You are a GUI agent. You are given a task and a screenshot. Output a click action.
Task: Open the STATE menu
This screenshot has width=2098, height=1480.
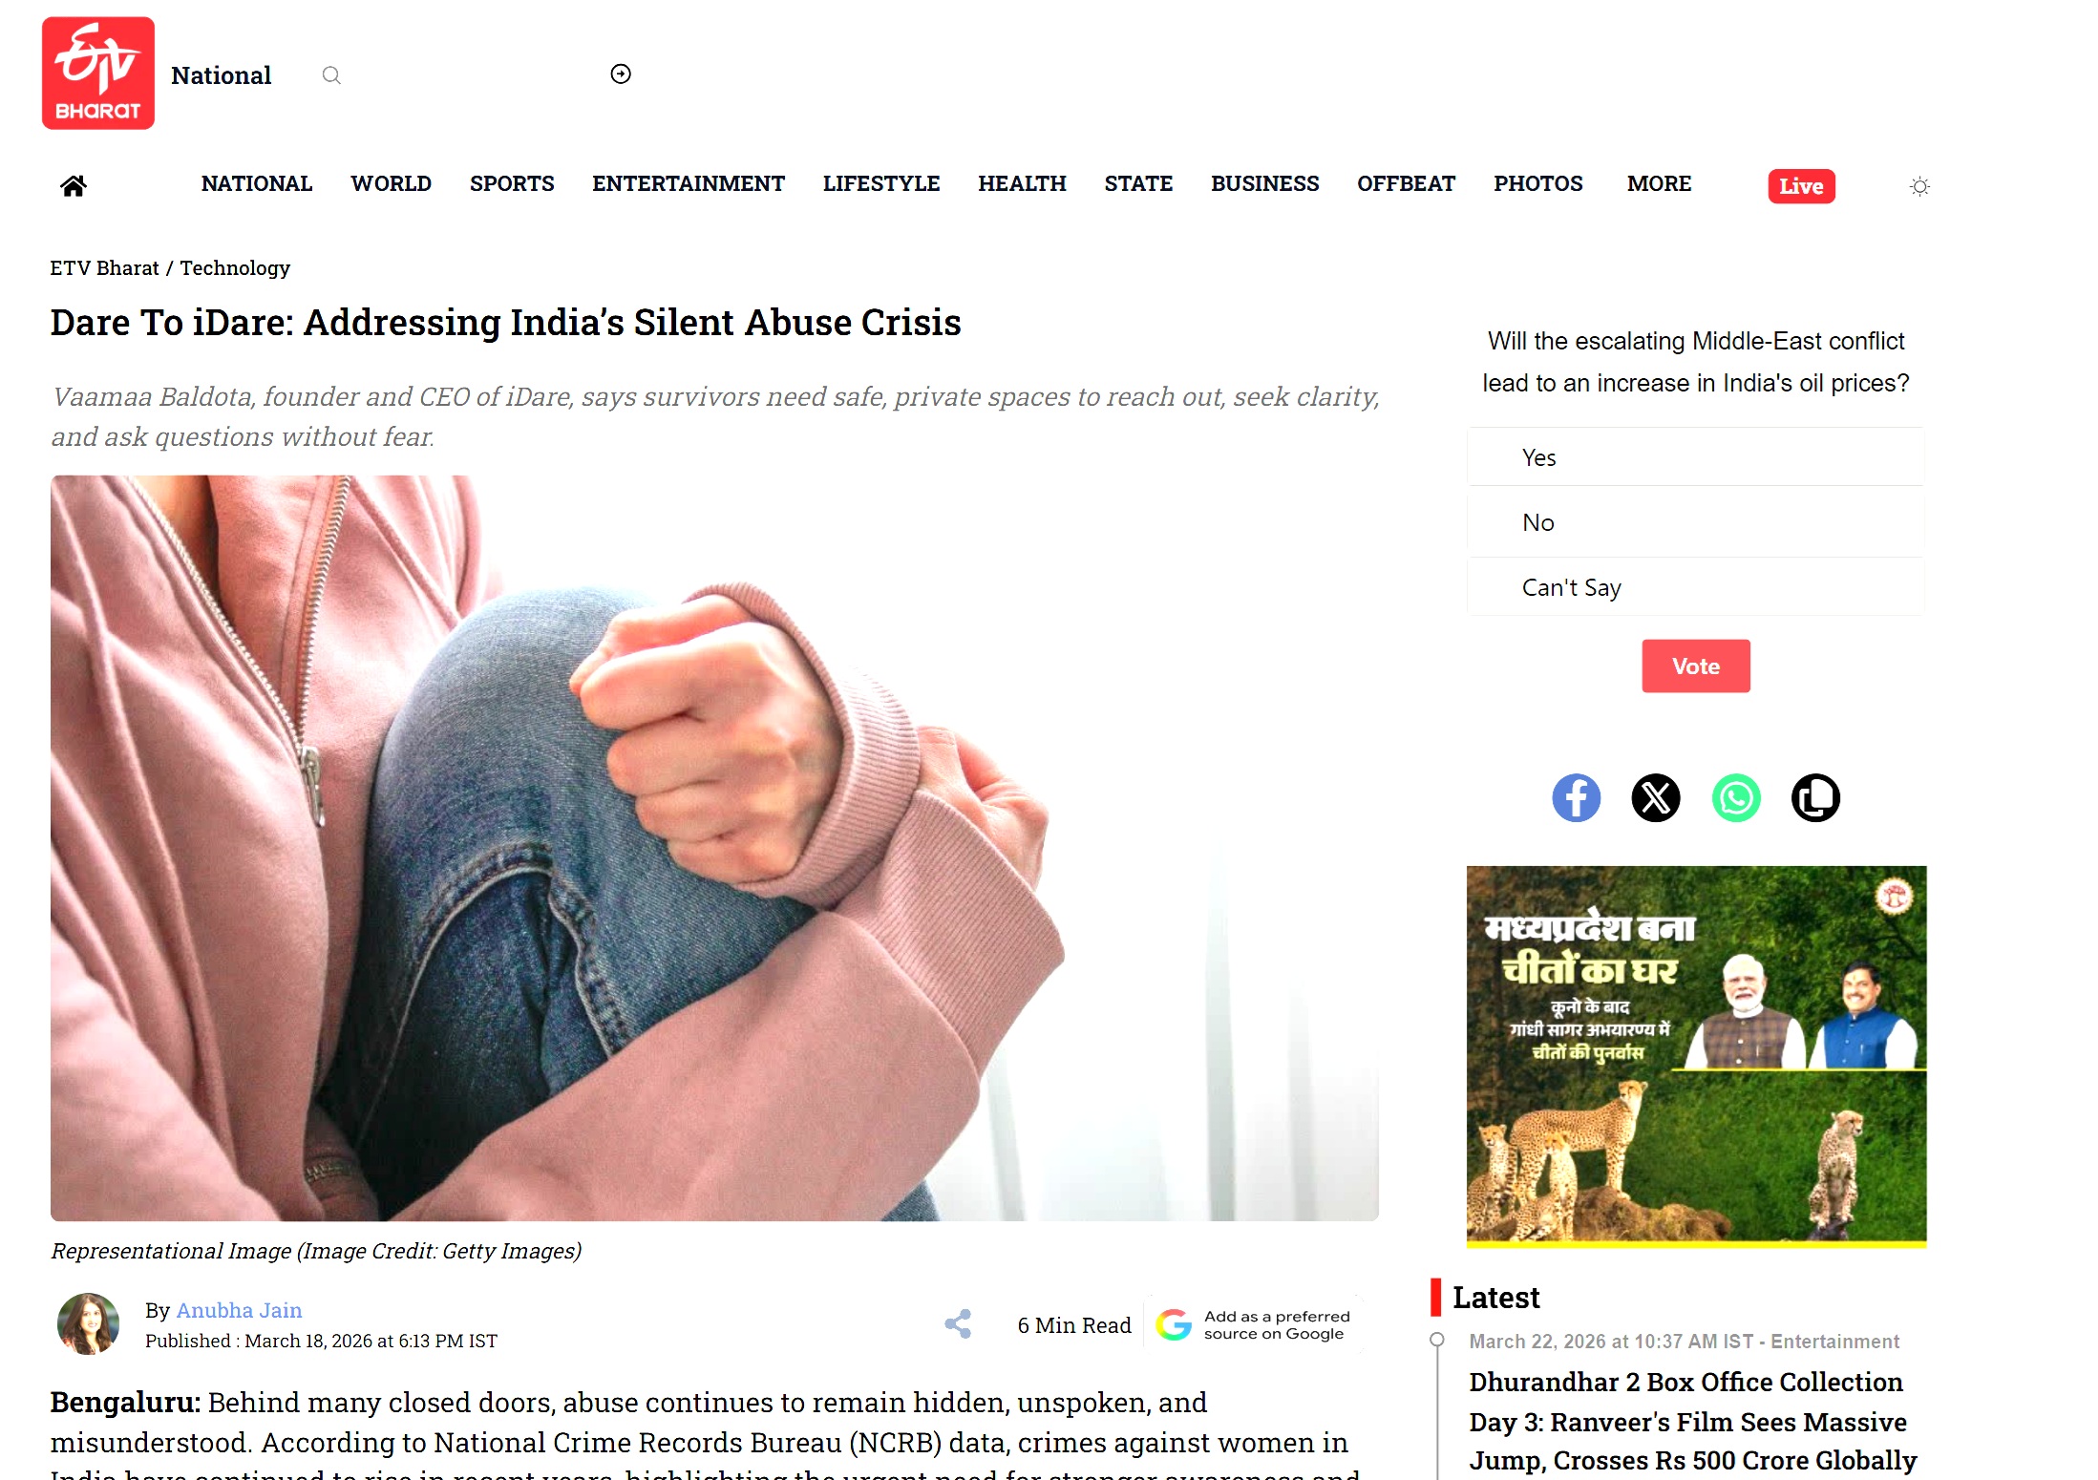pos(1138,183)
